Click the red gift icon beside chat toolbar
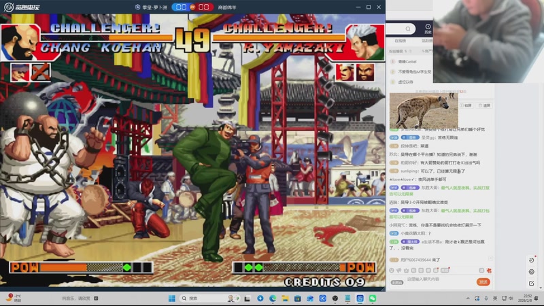Screen dimensions: 544x306 (489, 270)
